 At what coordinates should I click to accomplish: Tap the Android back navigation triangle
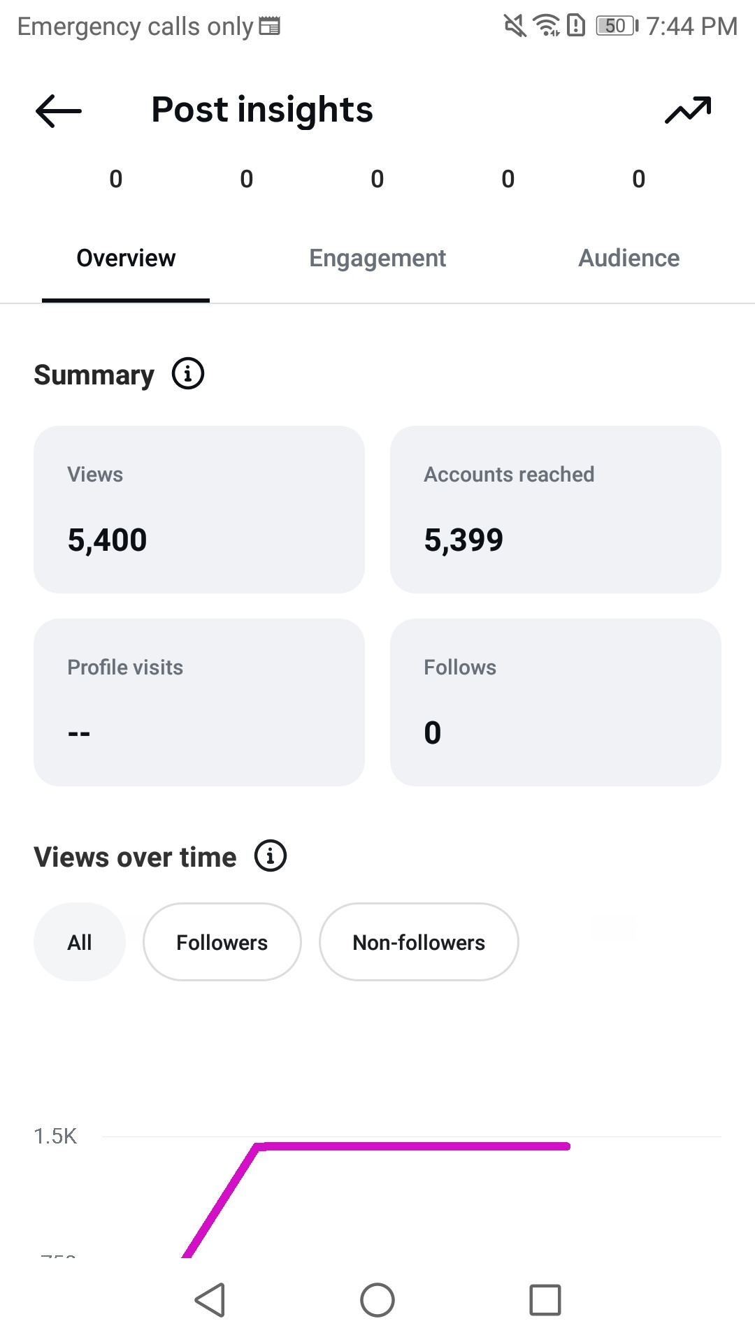pos(210,1300)
